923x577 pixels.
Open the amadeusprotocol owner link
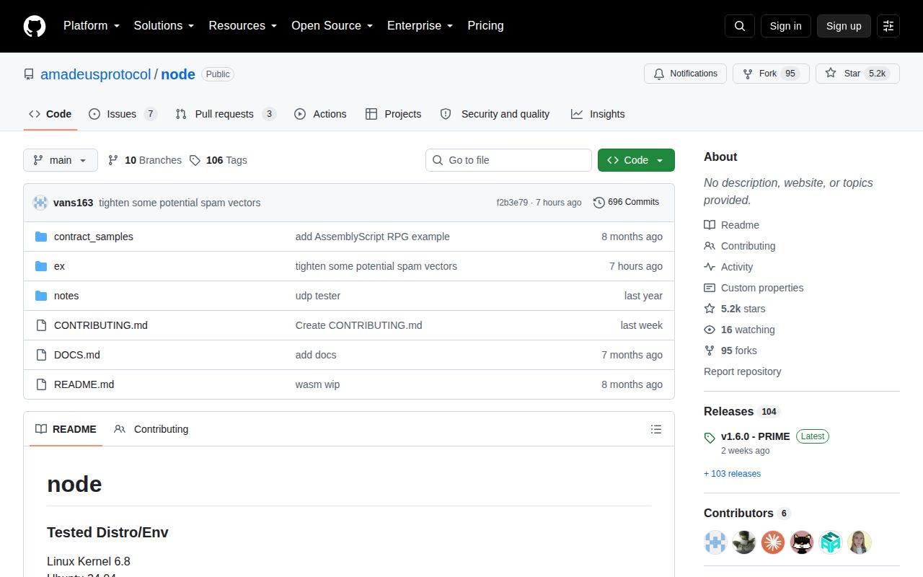pos(96,74)
